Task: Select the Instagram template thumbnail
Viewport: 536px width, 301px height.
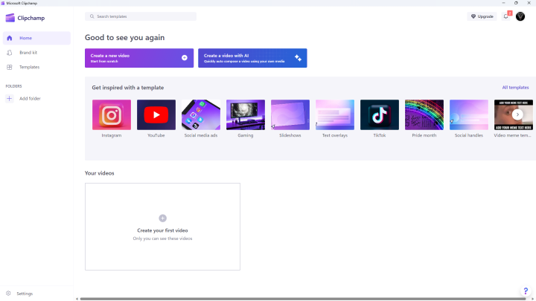Action: (112, 114)
